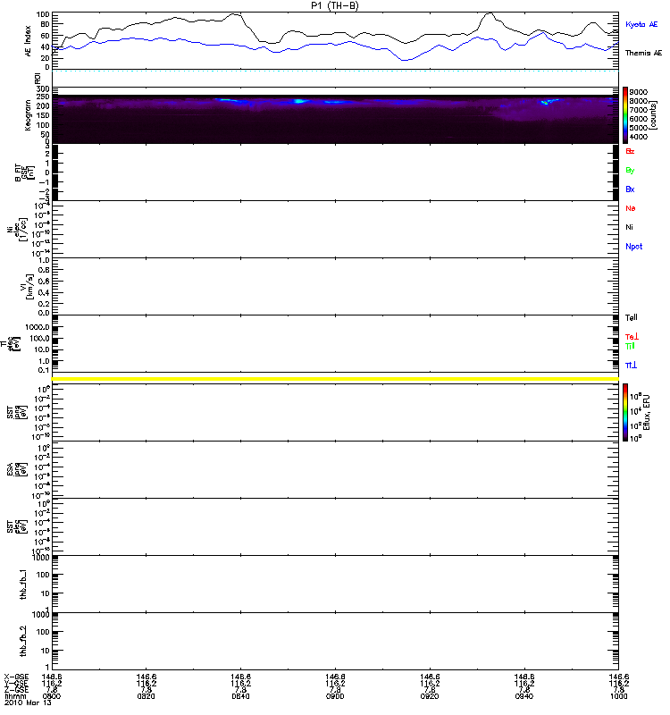Click the B FIT GSE [nT] axis label
The height and width of the screenshot is (715, 670).
(26, 173)
